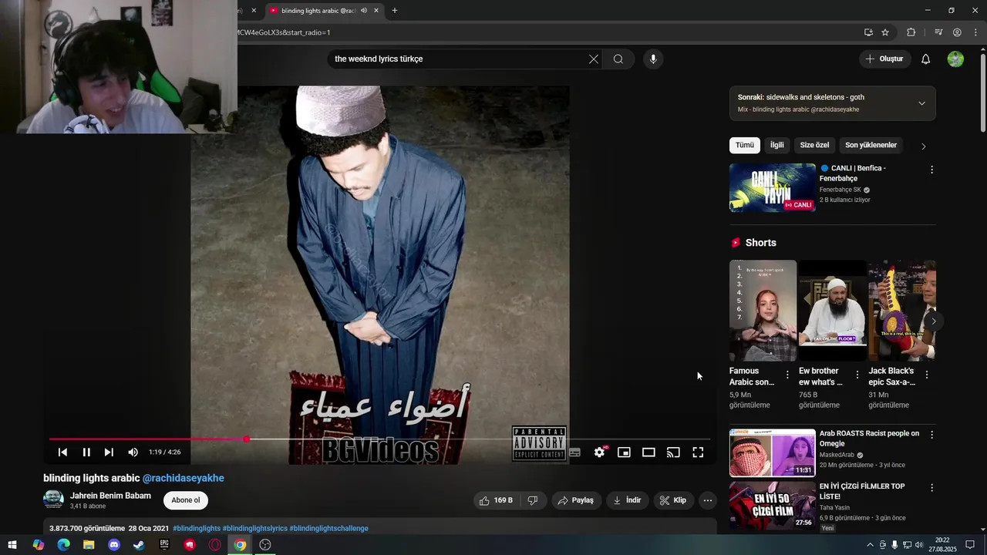
Task: Click the red progress scrubber handle
Action: pyautogui.click(x=246, y=439)
